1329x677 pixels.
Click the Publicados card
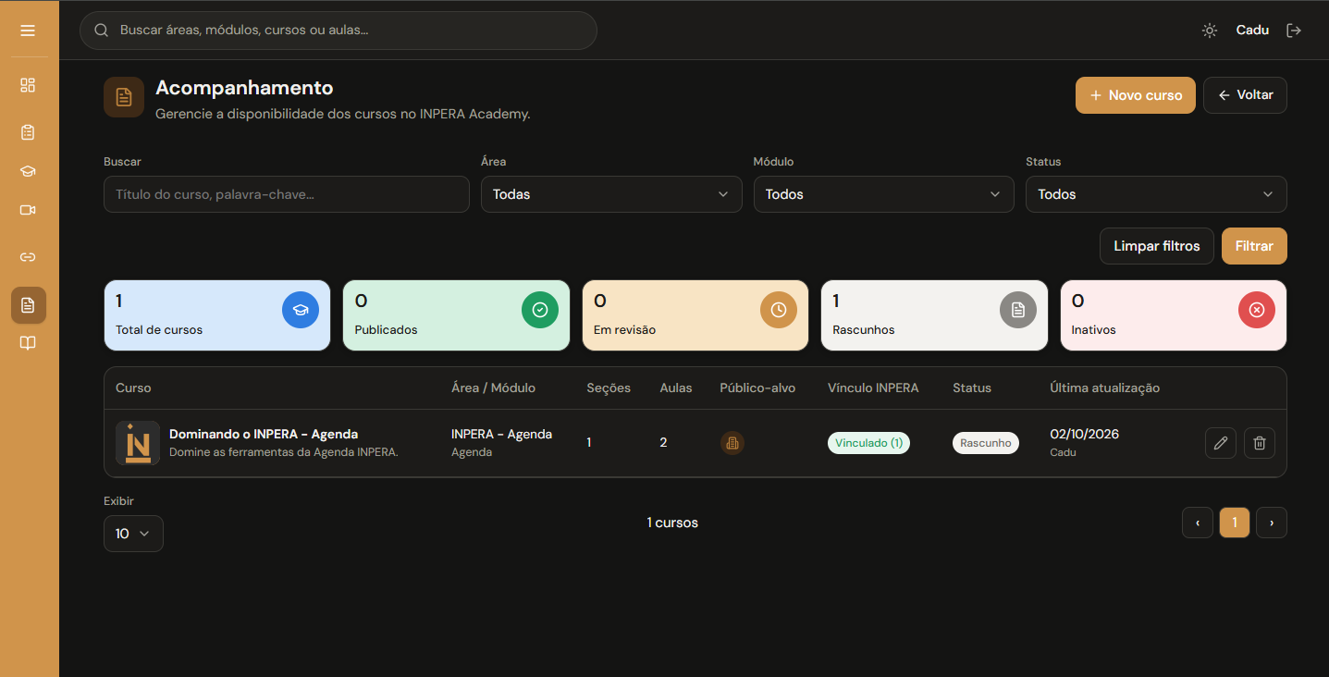coord(456,315)
